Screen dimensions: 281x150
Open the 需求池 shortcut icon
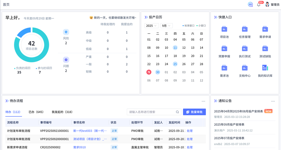(224, 68)
